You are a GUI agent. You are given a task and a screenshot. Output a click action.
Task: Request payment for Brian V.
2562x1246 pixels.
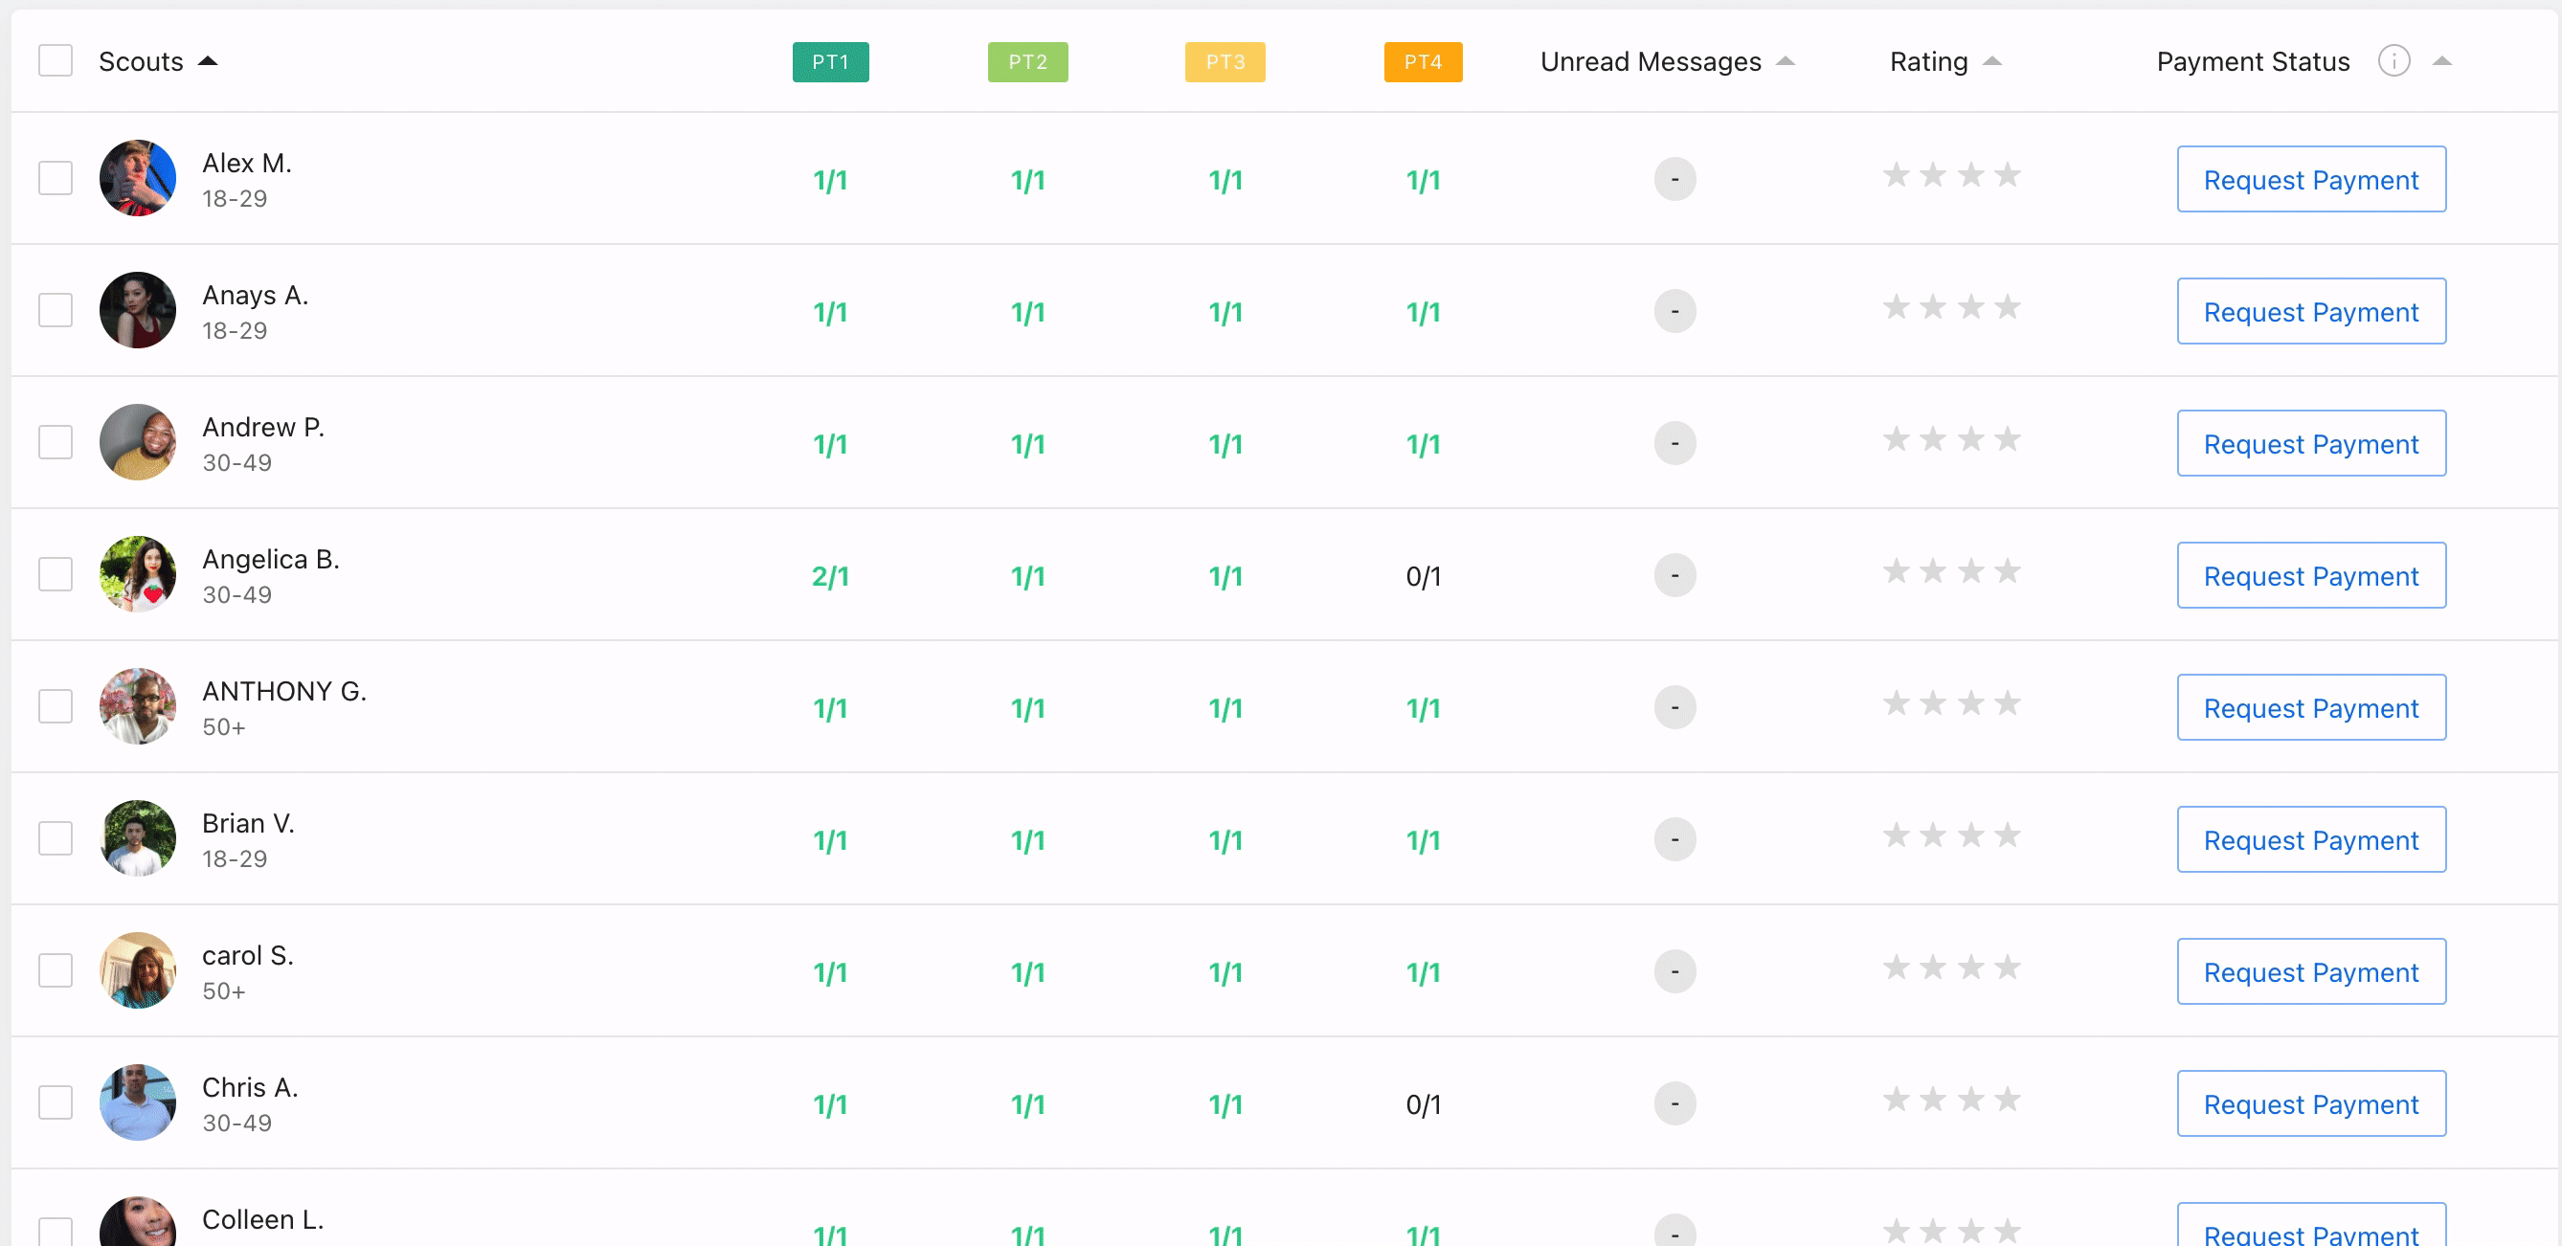(2311, 840)
